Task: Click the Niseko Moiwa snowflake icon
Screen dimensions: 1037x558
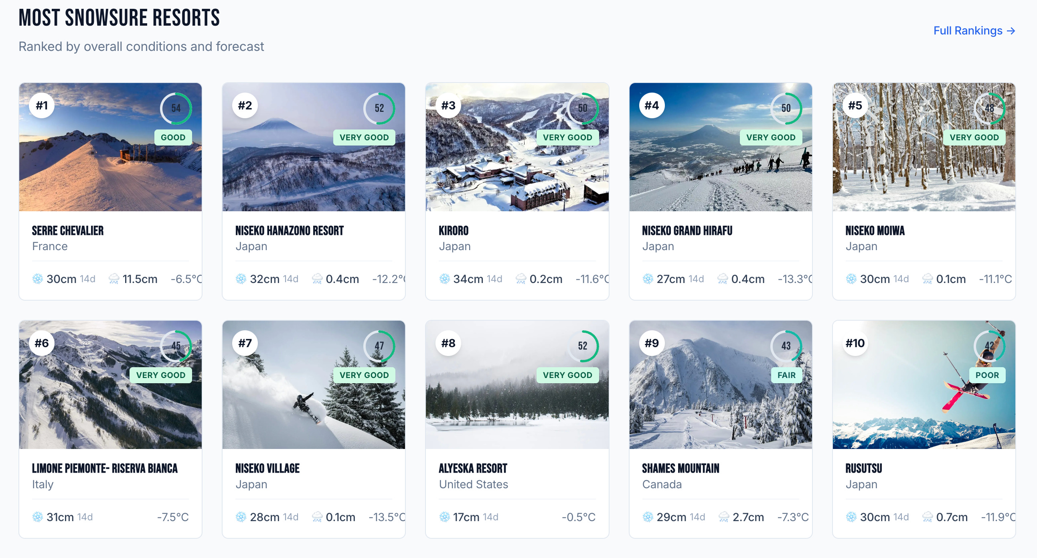Action: point(851,279)
